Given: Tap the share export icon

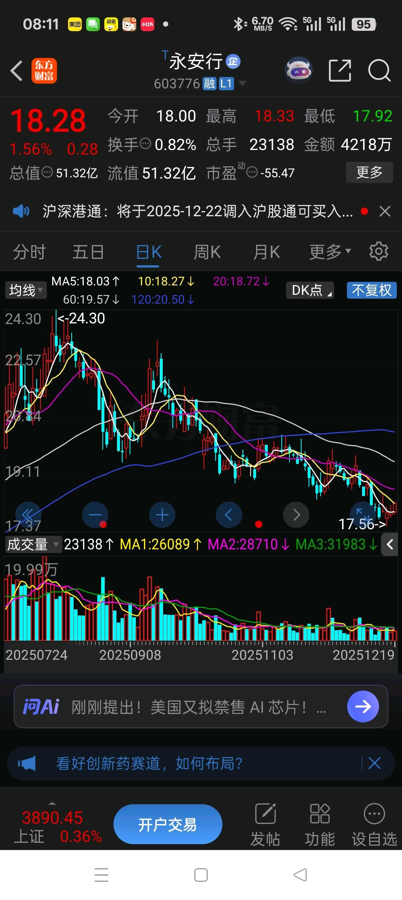Looking at the screenshot, I should click(x=340, y=70).
